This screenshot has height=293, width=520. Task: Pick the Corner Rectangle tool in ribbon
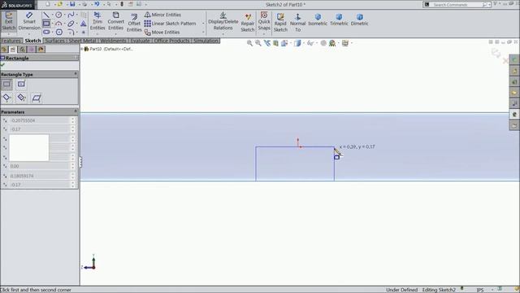point(46,24)
